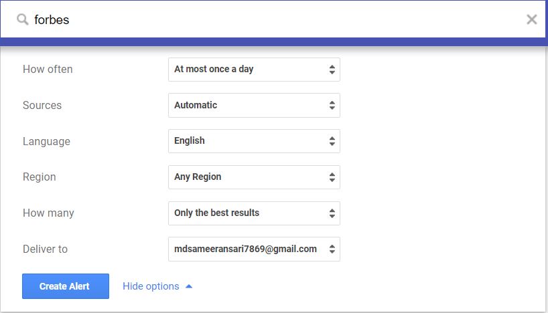Click the Create Alert button

click(66, 286)
